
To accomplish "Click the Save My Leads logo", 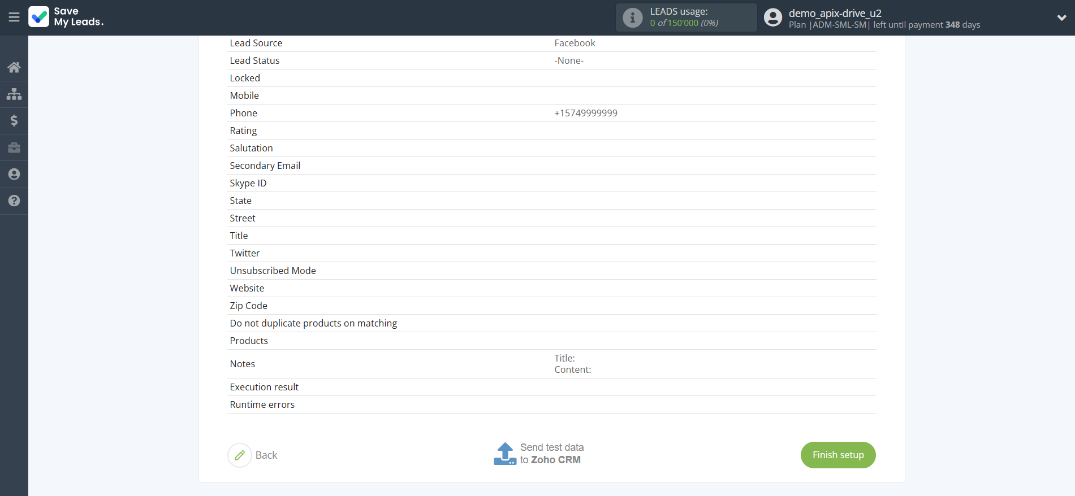I will tap(66, 17).
